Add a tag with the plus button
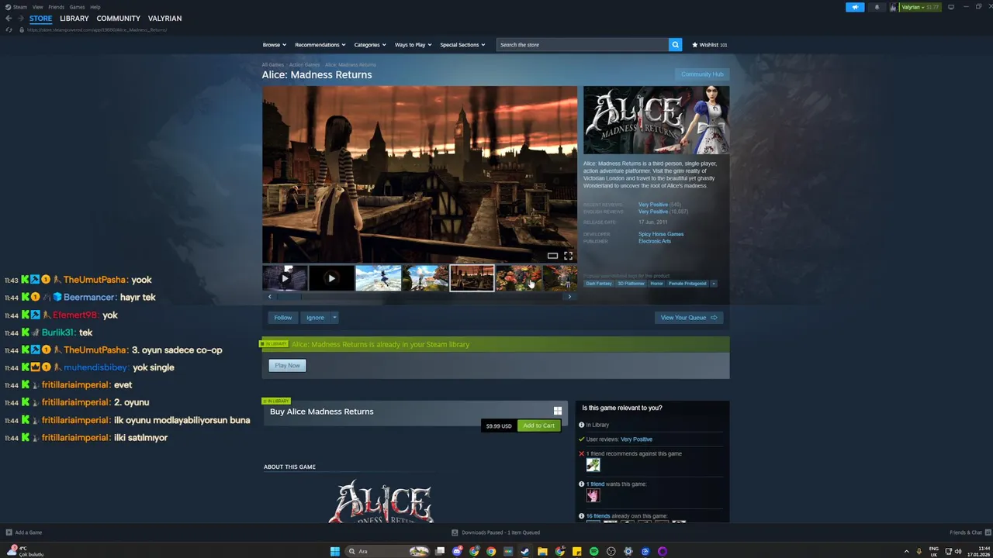 tap(714, 284)
